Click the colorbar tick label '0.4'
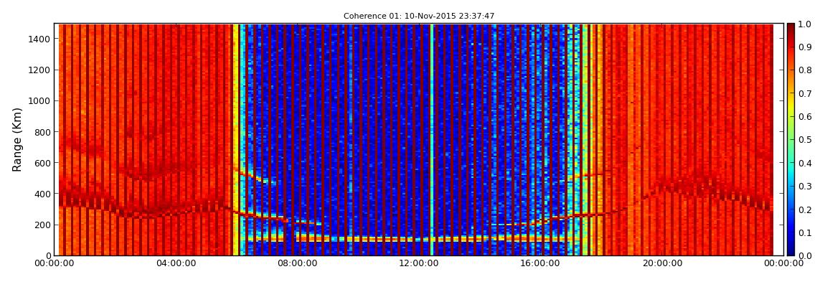The width and height of the screenshot is (825, 292). click(804, 163)
